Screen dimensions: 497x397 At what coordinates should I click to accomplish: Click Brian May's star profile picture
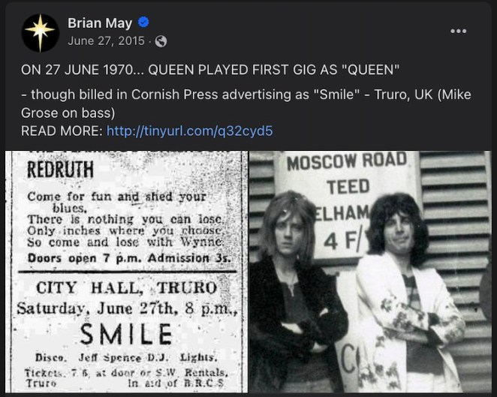point(41,32)
